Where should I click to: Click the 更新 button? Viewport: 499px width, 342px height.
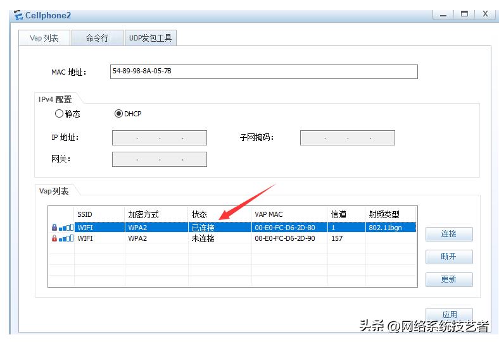[x=449, y=279]
